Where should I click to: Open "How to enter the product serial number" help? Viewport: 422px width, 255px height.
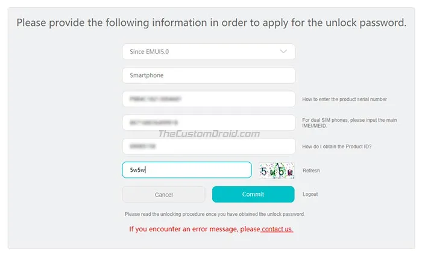click(344, 99)
